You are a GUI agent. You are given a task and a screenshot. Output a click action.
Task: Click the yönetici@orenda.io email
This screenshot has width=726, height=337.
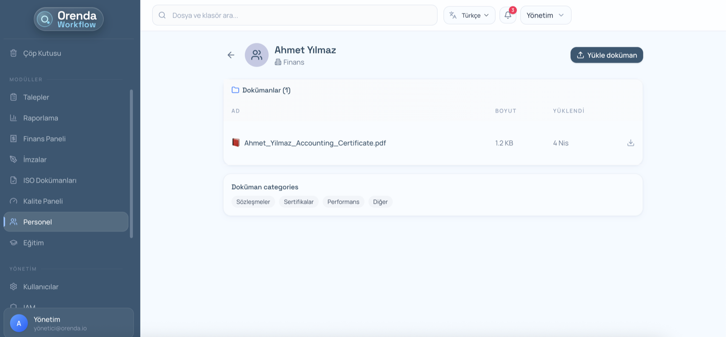[x=60, y=328]
